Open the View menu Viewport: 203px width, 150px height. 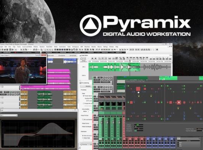10,47
